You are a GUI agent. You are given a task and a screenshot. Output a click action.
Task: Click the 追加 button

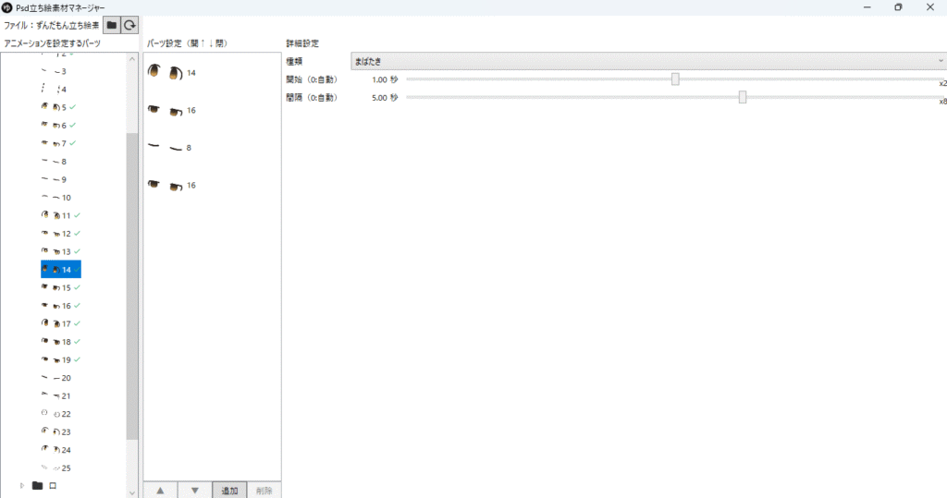229,490
